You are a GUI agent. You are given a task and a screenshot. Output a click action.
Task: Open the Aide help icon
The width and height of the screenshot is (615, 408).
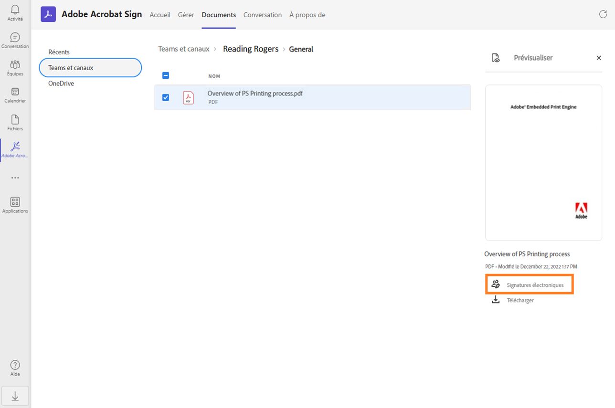tap(15, 368)
